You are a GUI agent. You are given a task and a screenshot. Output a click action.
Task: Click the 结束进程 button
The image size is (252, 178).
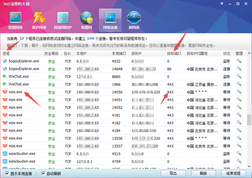[234, 173]
